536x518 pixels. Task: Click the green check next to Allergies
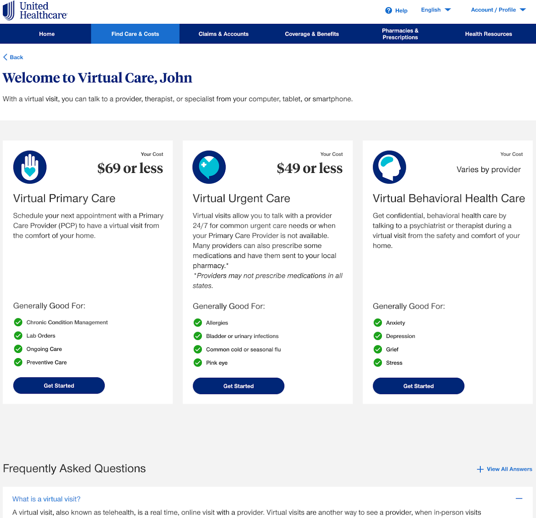pos(198,322)
